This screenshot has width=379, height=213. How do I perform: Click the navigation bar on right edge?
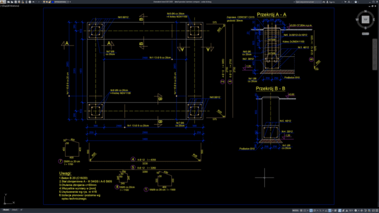(x=375, y=54)
